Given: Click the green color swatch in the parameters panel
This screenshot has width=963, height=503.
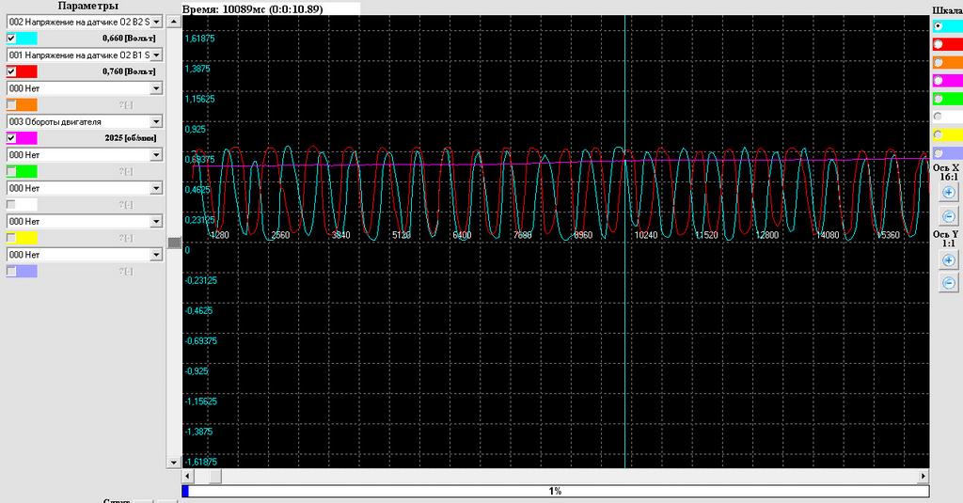Looking at the screenshot, I should click(26, 171).
